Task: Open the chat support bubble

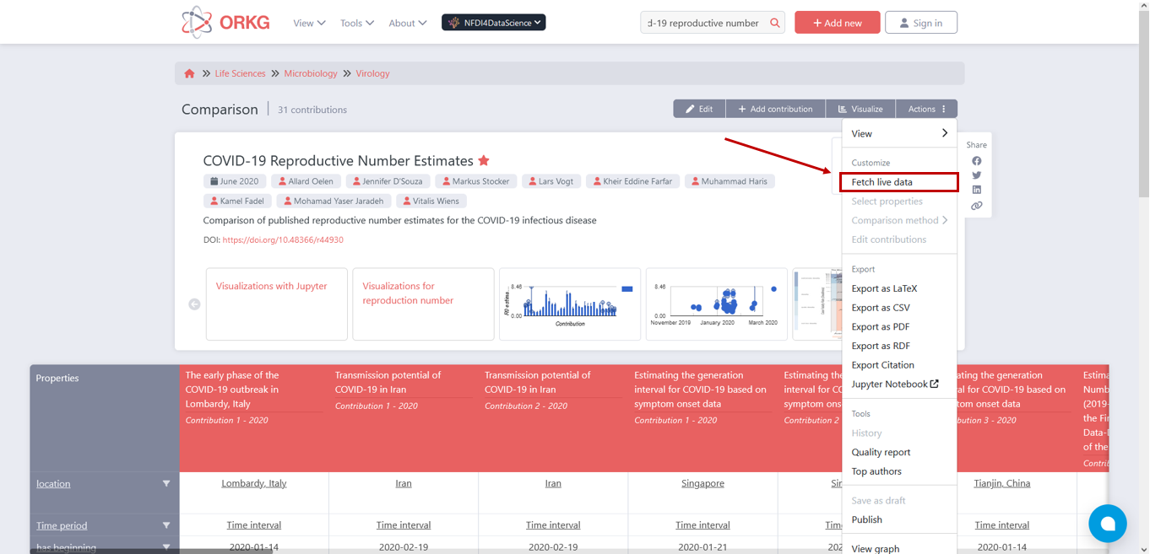Action: pyautogui.click(x=1107, y=524)
